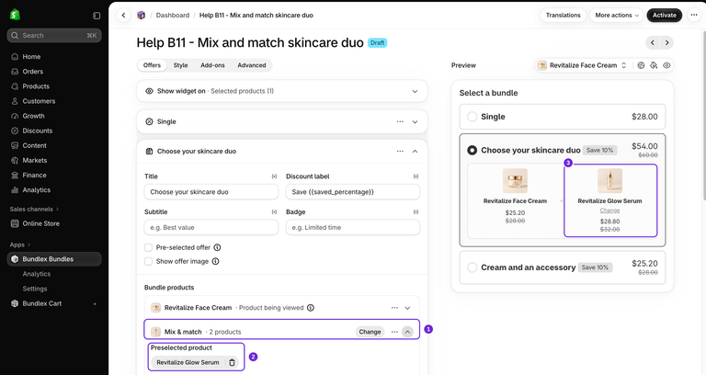Toggle the preview eye visibility icon
The image size is (706, 375).
(x=666, y=66)
